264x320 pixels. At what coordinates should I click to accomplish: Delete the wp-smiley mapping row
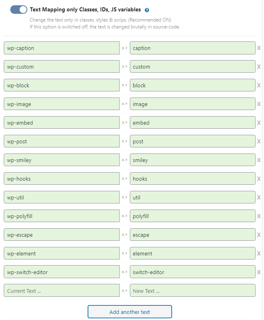pyautogui.click(x=259, y=160)
